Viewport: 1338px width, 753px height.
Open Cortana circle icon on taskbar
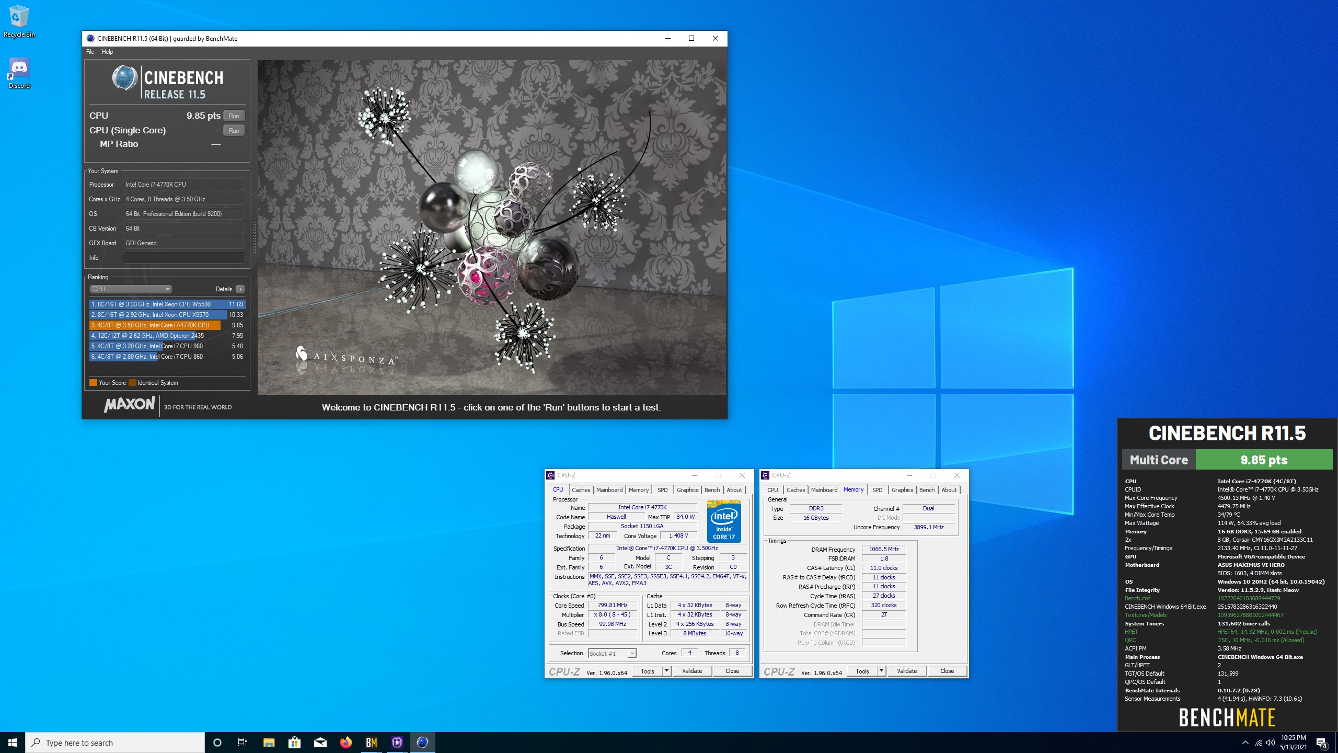(217, 743)
